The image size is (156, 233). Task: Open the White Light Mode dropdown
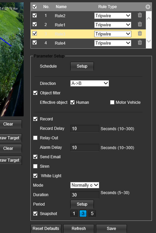[x=85, y=185]
